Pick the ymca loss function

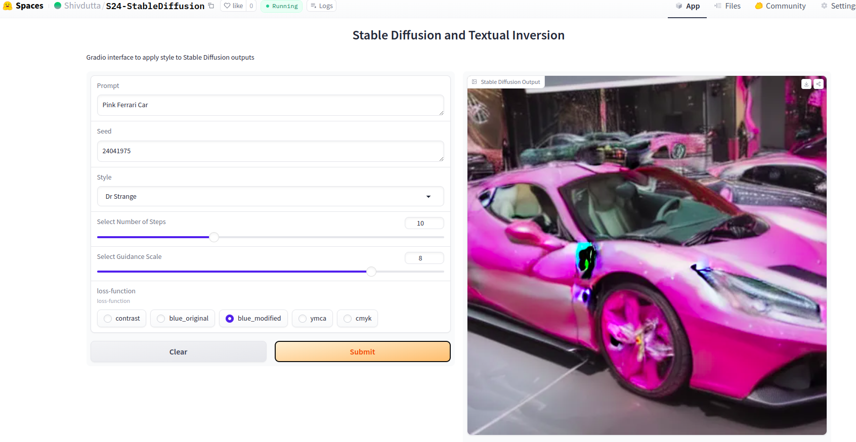pos(303,319)
